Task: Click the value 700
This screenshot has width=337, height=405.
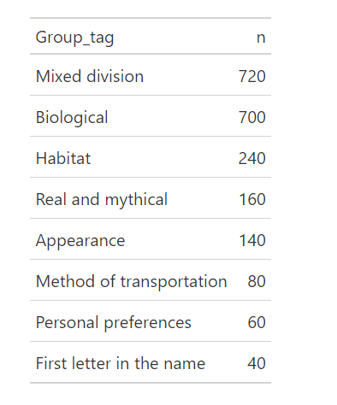Action: click(252, 117)
